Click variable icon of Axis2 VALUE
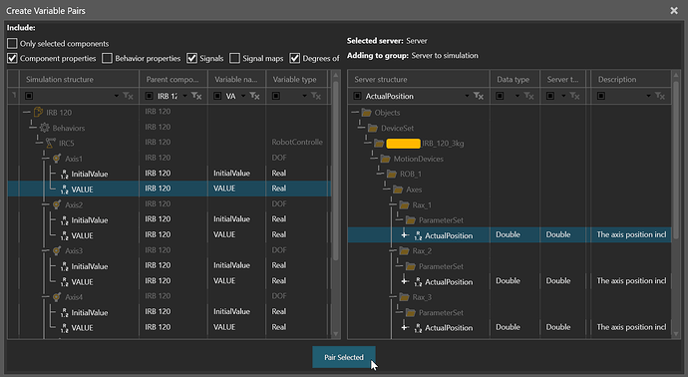This screenshot has height=377, width=688. 65,235
